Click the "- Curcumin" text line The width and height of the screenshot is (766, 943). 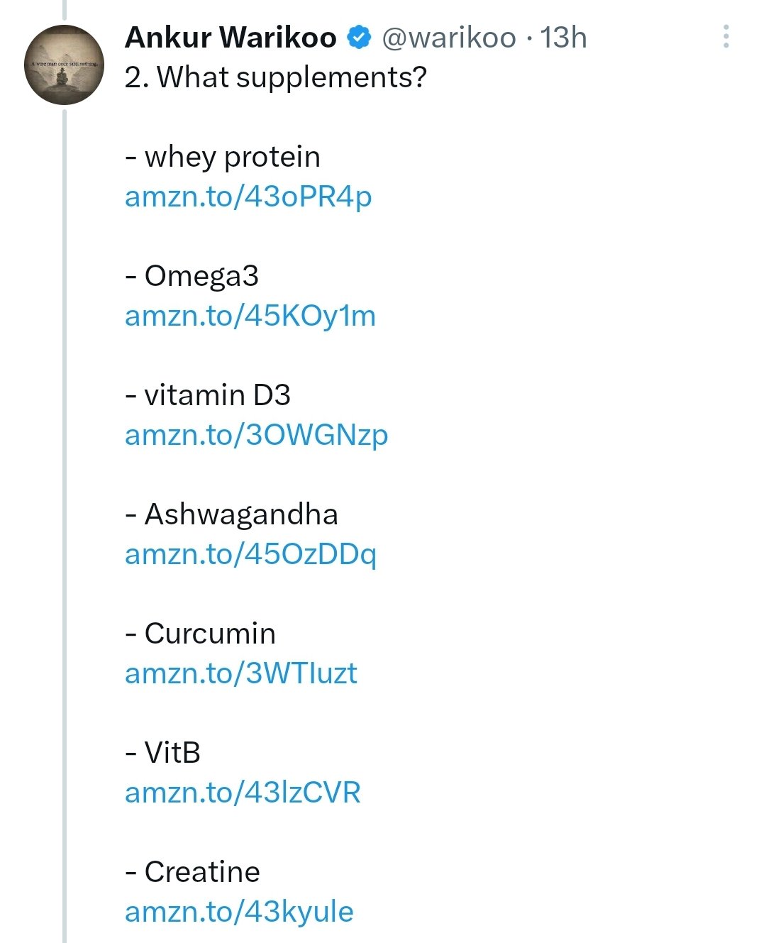200,634
